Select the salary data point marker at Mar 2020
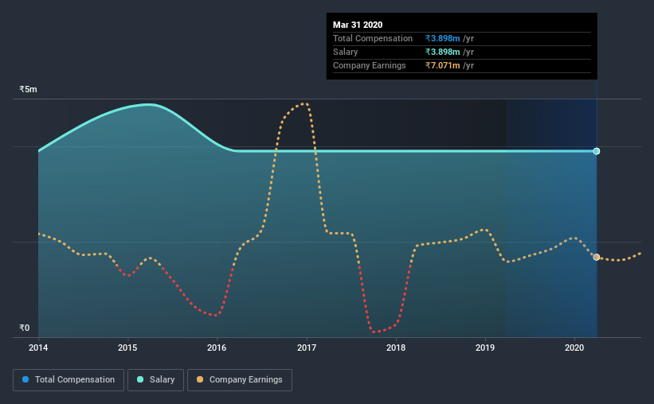The image size is (654, 404). pos(597,151)
